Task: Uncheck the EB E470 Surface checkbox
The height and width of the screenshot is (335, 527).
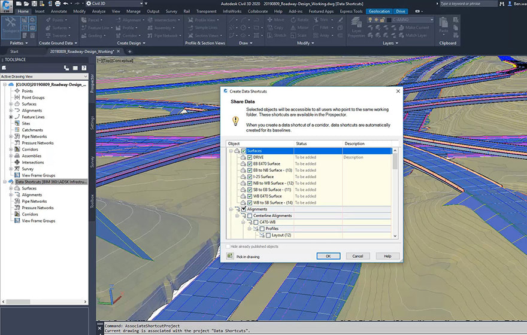Action: 250,164
